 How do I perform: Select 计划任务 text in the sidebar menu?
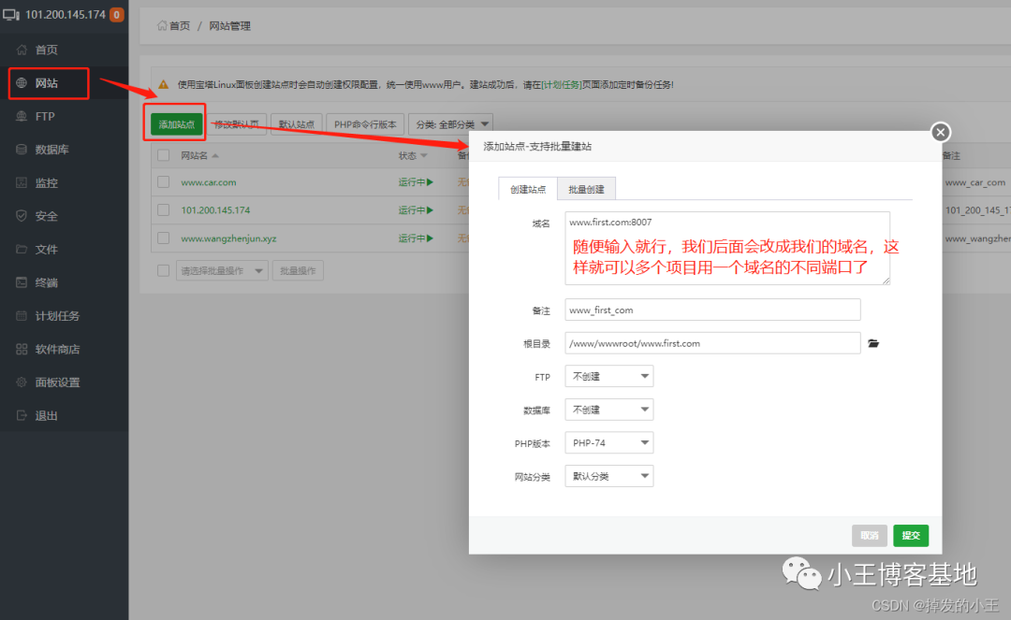point(57,315)
